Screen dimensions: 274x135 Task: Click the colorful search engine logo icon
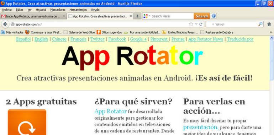coord(146,16)
